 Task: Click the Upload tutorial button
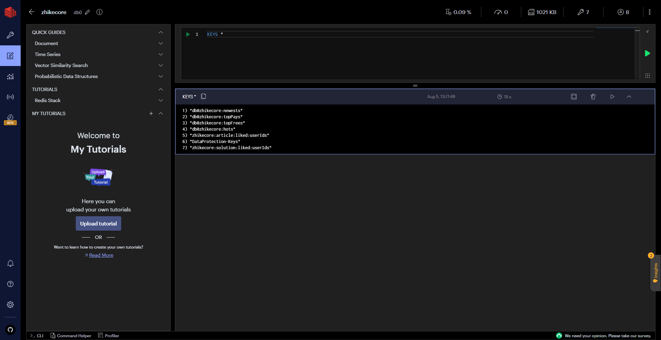(x=98, y=223)
